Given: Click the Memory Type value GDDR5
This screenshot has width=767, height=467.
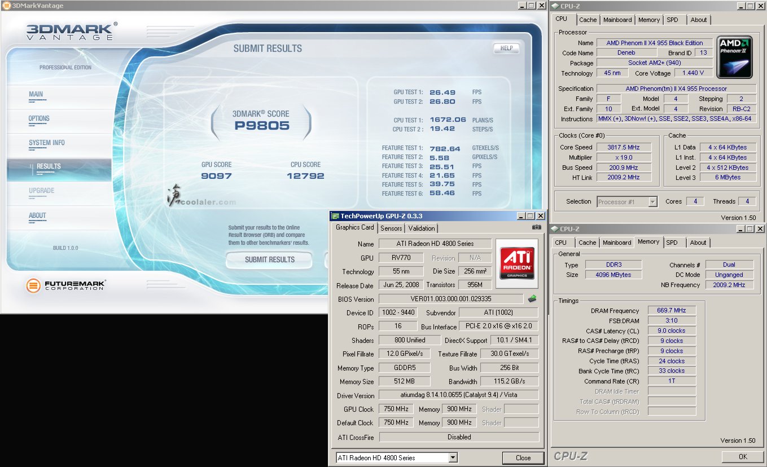Looking at the screenshot, I should 404,368.
